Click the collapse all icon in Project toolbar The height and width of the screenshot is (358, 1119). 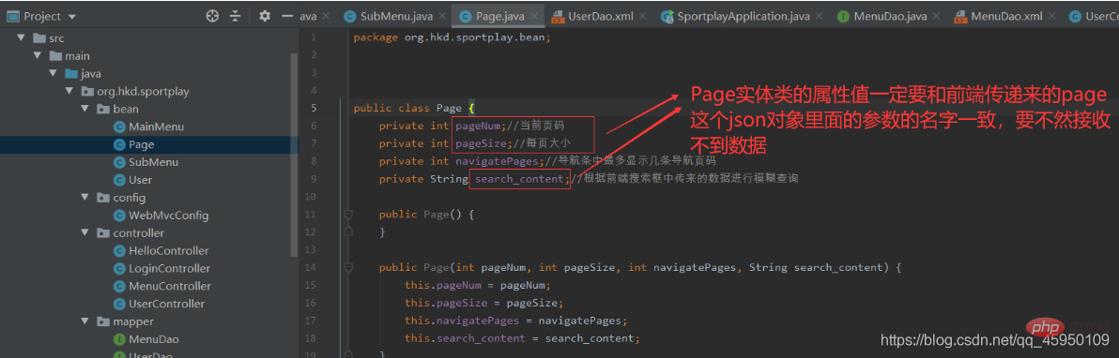click(x=236, y=16)
